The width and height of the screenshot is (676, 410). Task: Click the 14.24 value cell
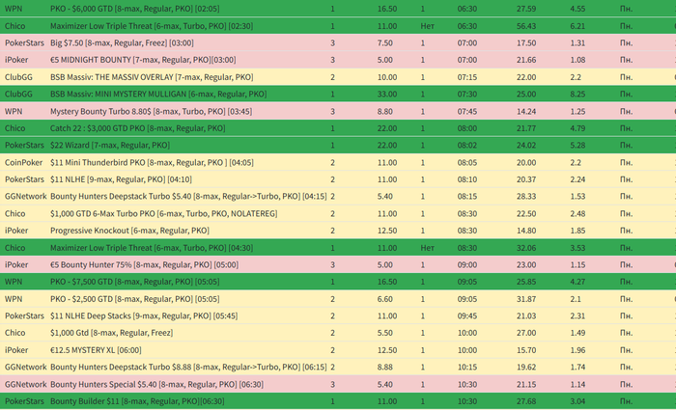[526, 111]
